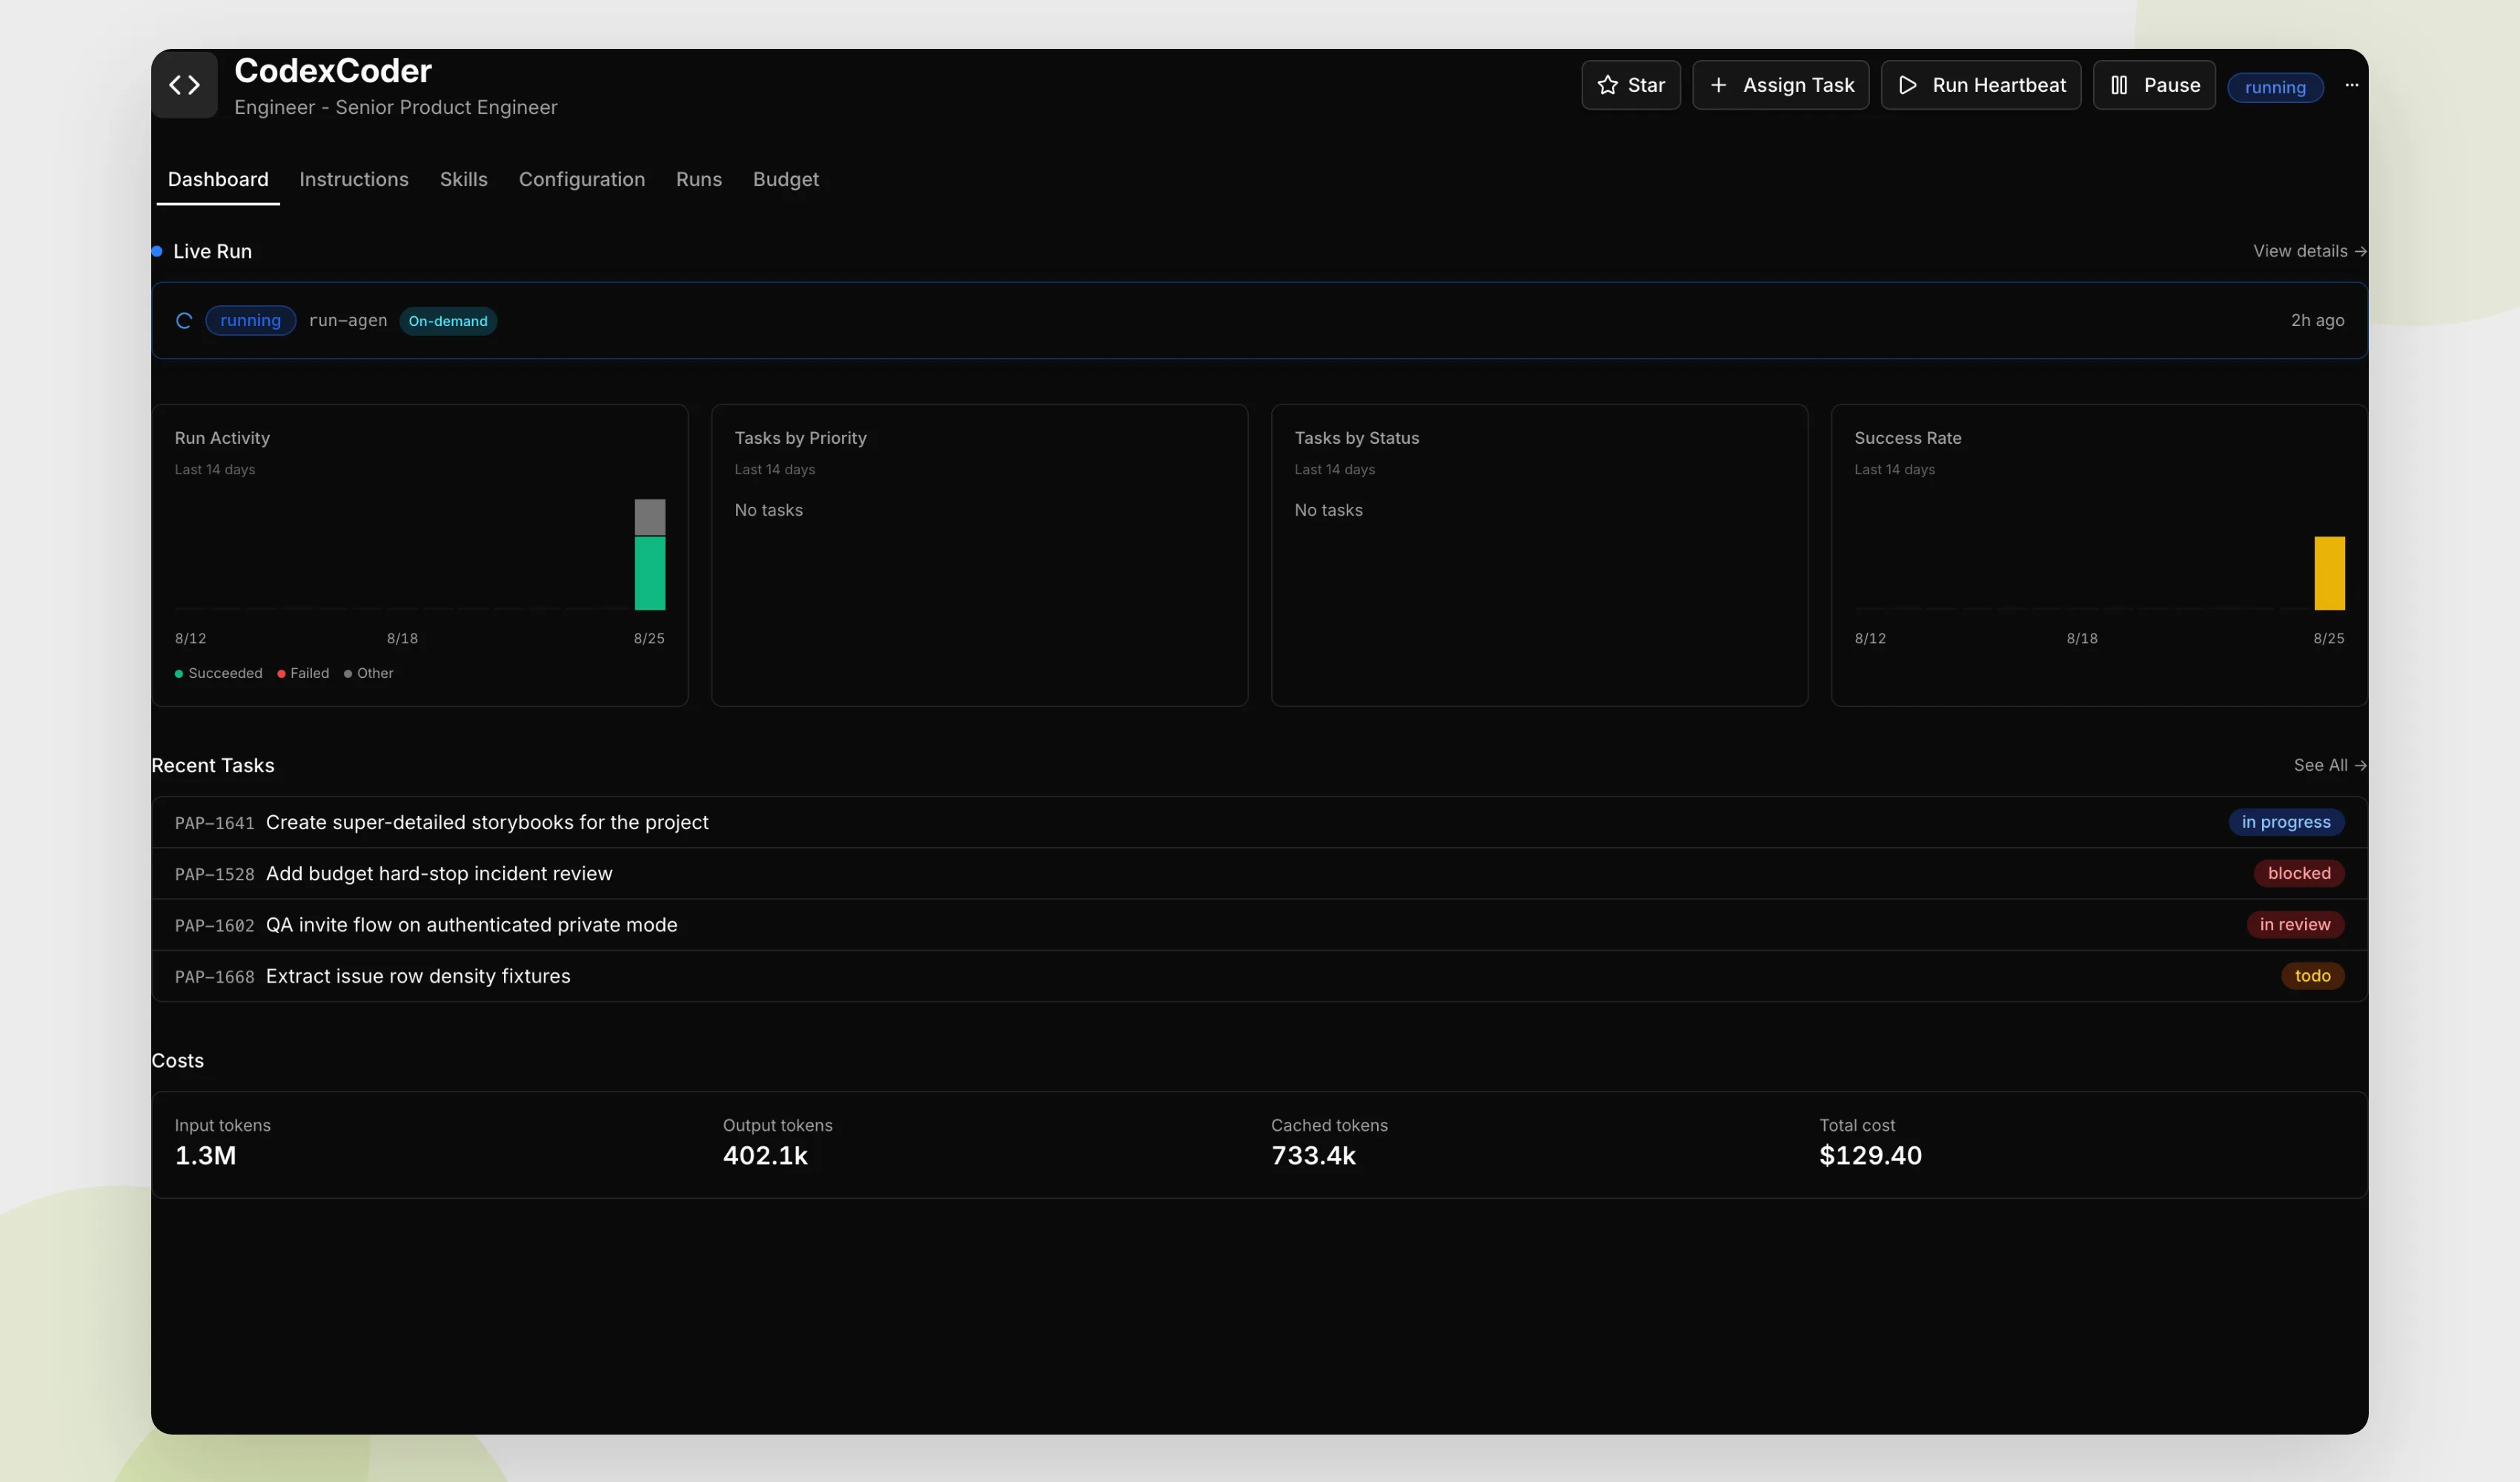Viewport: 2520px width, 1482px height.
Task: View the Runs tab
Action: (699, 179)
